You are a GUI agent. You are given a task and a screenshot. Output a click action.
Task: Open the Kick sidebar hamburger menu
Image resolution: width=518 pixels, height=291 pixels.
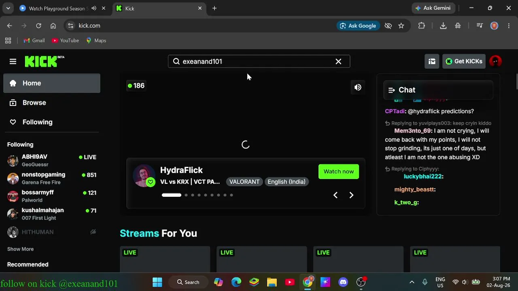pos(13,61)
